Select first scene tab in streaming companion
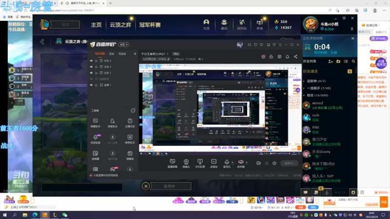This screenshot has width=390, height=219. click(x=100, y=54)
